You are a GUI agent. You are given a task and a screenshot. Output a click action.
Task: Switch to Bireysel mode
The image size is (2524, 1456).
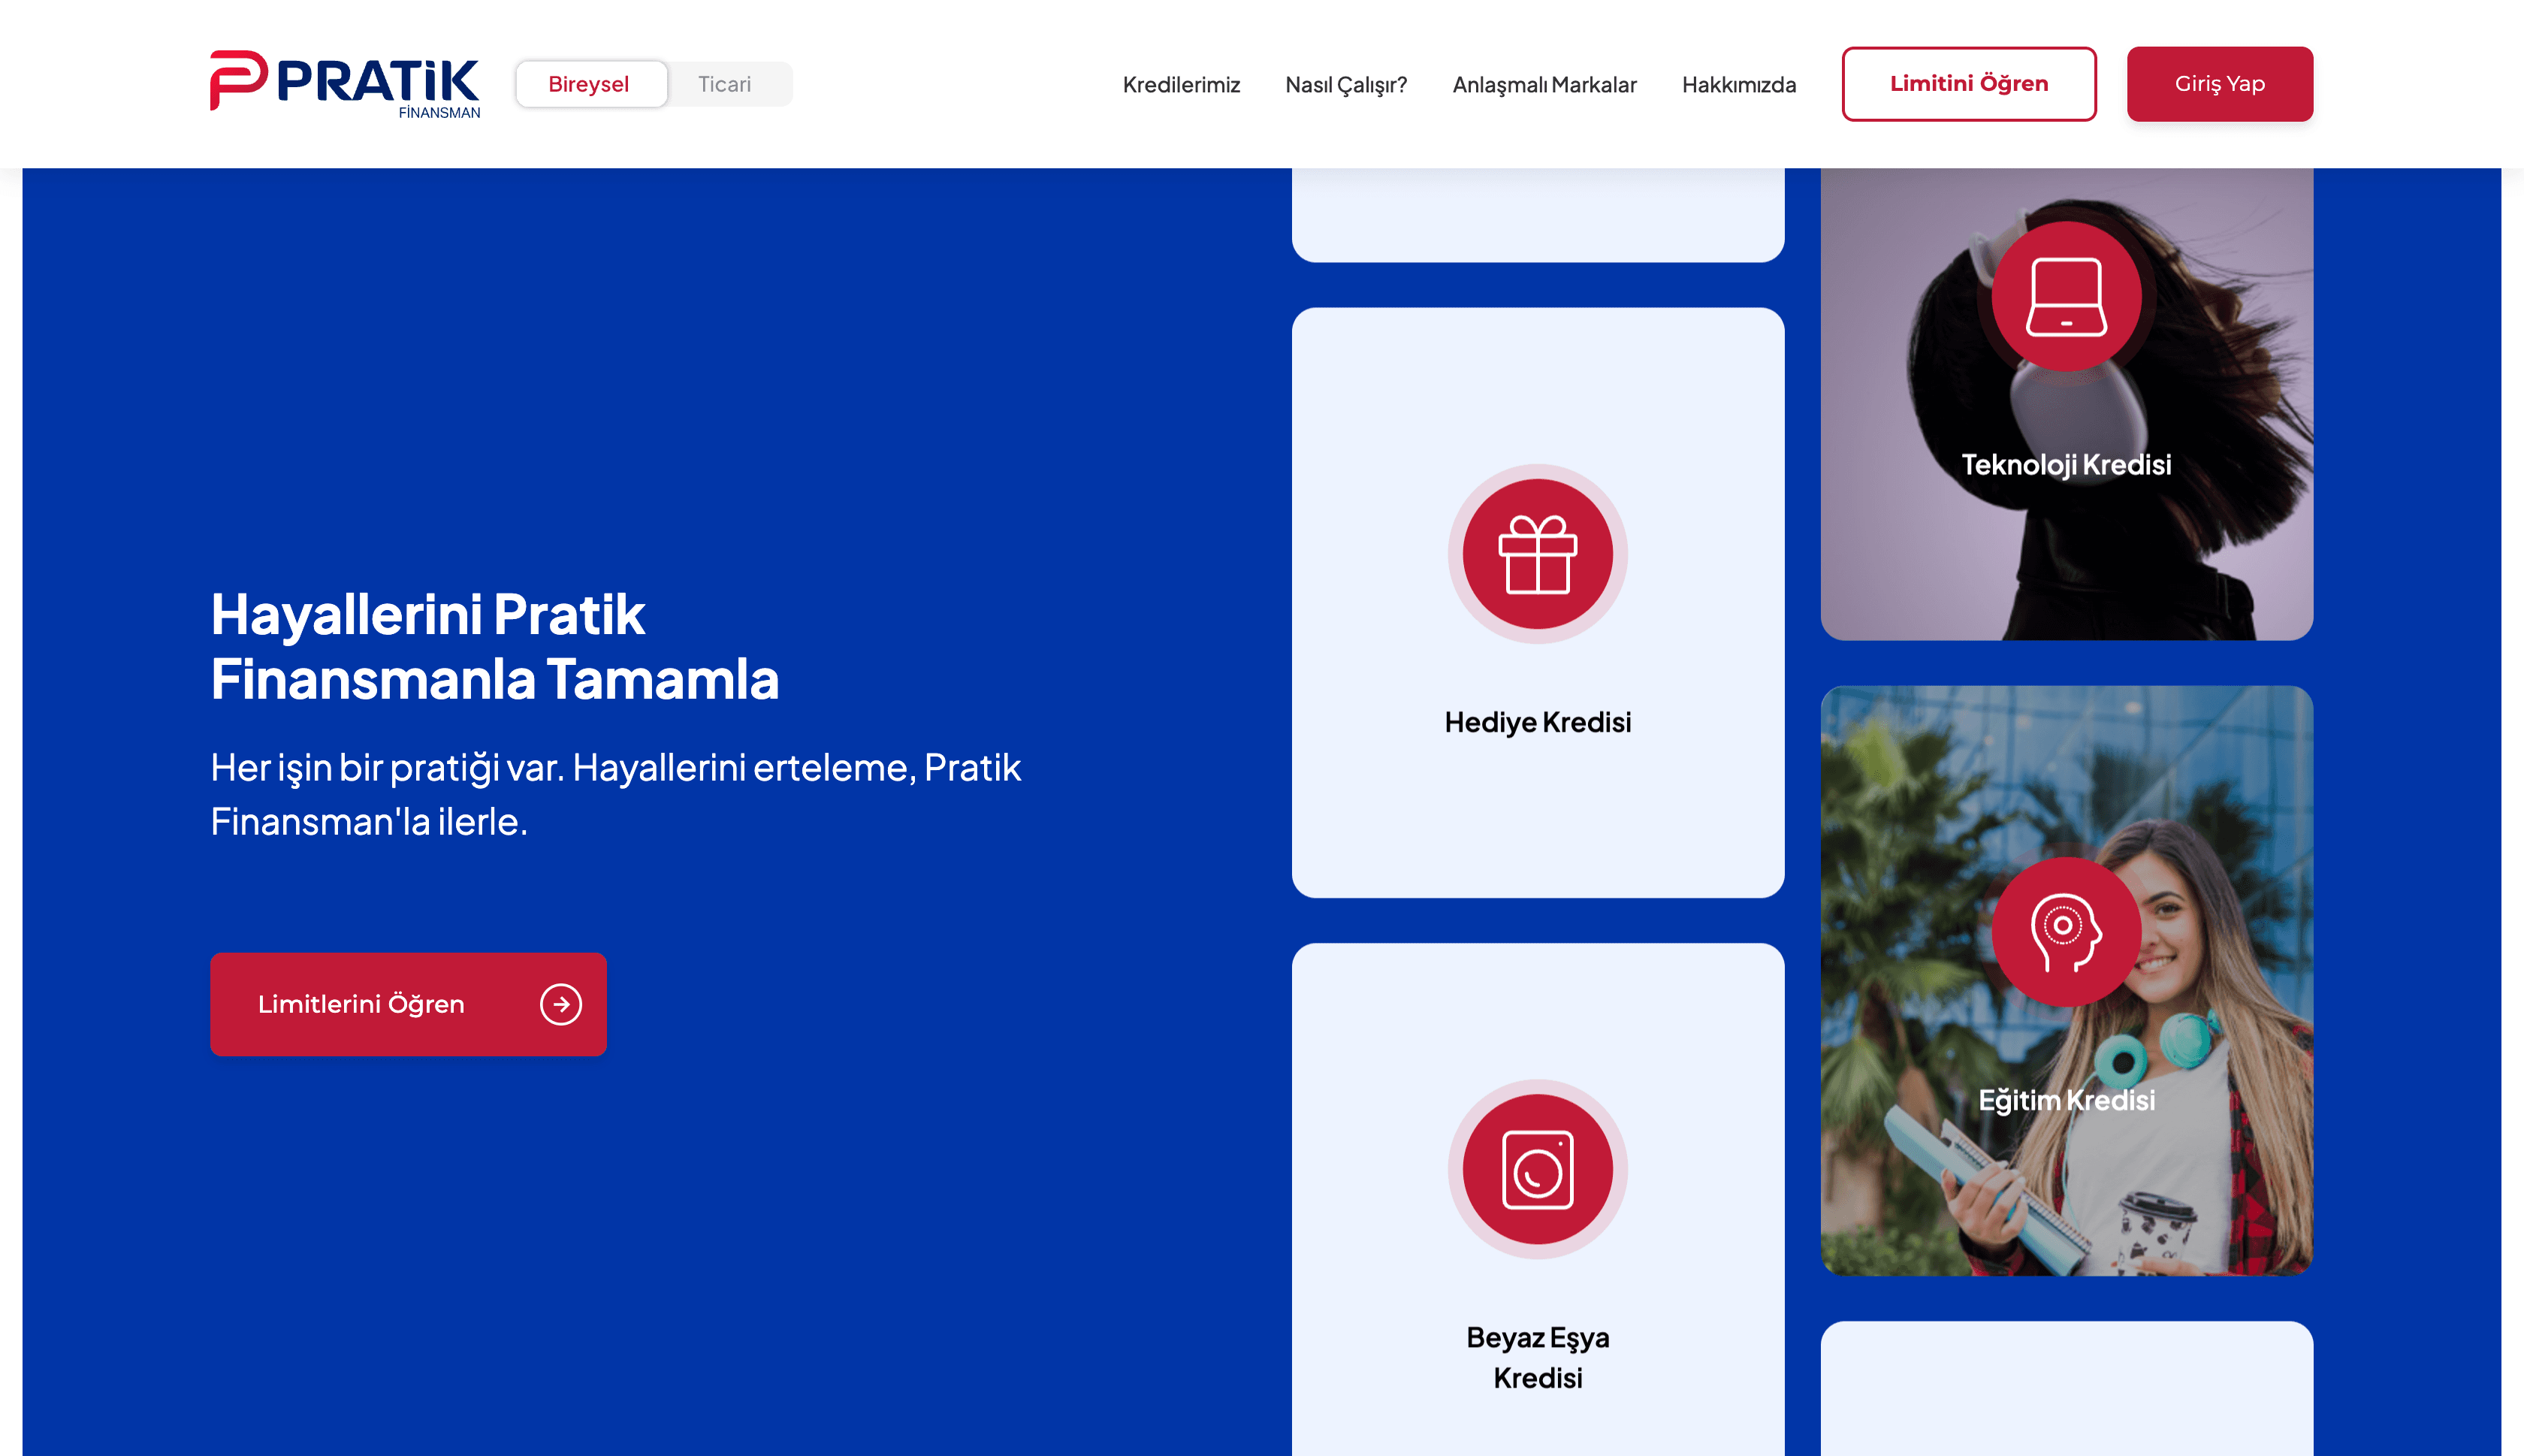590,84
